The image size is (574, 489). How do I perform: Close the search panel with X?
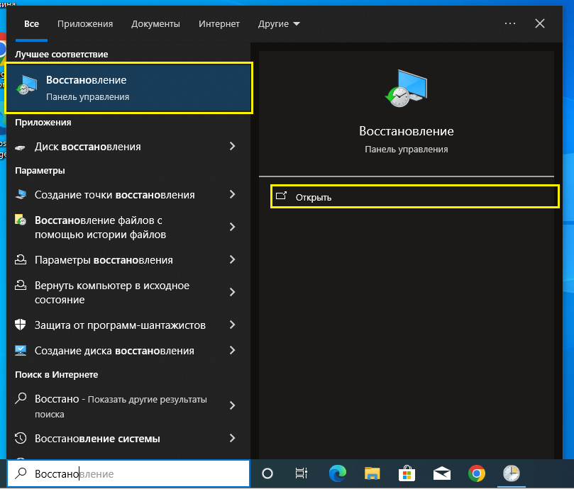coord(540,23)
